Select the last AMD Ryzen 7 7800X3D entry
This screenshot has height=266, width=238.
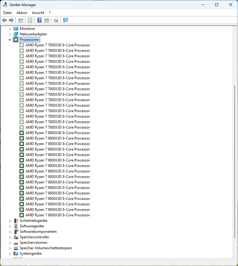tap(58, 127)
